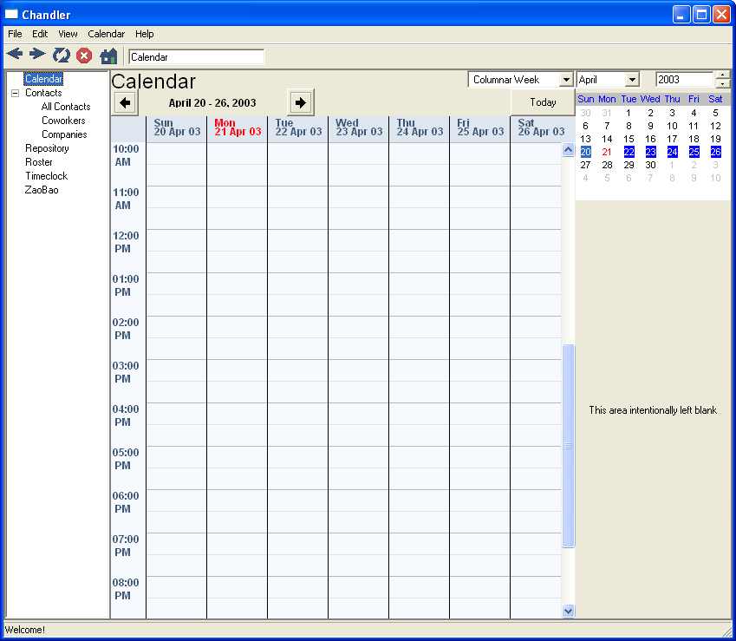
Task: Click the vertical scrollbar thumb
Action: point(569,446)
